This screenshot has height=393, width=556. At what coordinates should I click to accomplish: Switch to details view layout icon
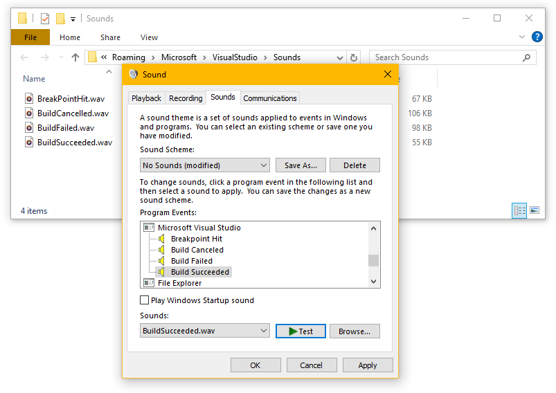519,210
